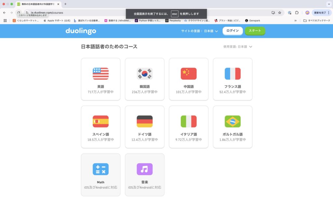Open the Python 学習レッスン bookmark
This screenshot has height=208, width=333.
[148, 20]
